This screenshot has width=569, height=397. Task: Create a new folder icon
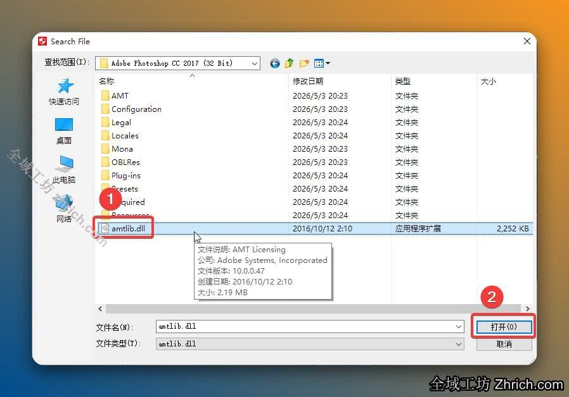[304, 64]
